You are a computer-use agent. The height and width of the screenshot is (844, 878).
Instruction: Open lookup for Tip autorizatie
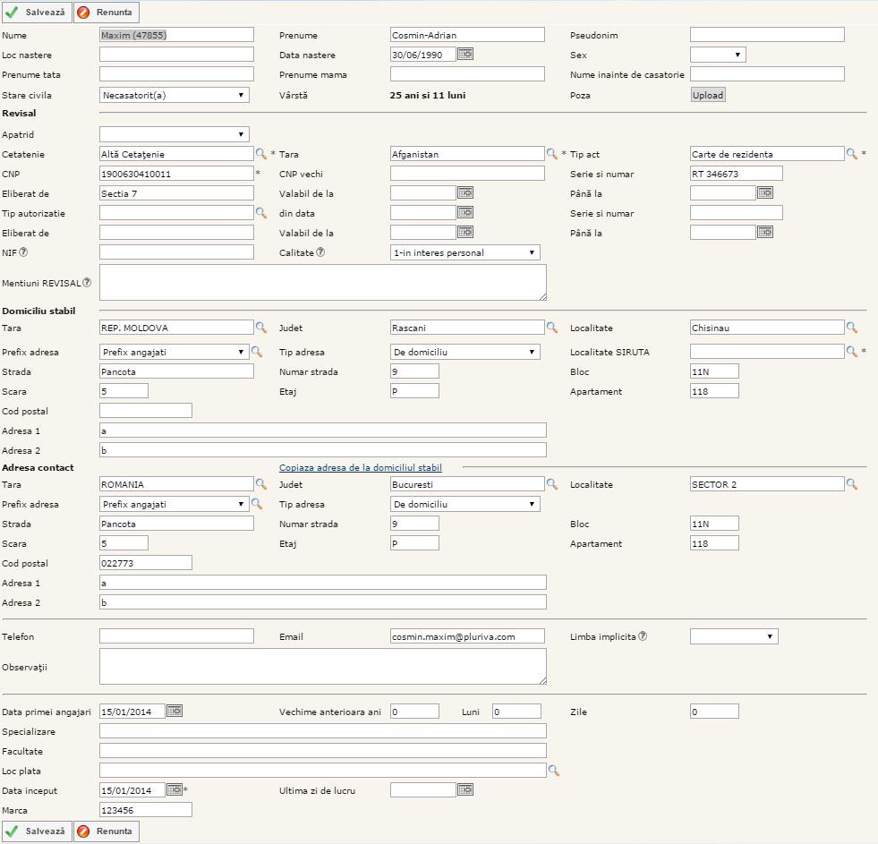261,213
